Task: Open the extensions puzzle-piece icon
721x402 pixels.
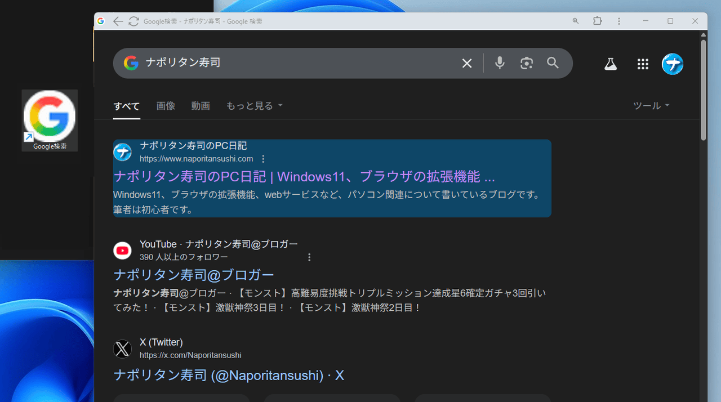Action: click(598, 21)
